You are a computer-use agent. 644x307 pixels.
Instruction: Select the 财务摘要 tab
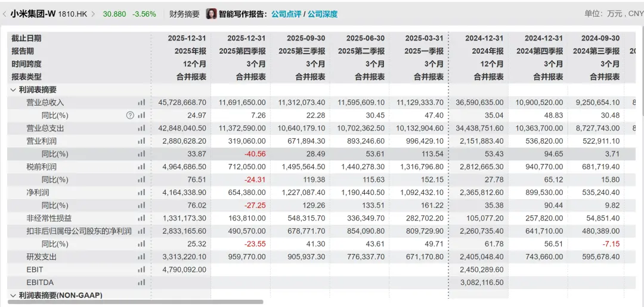(184, 14)
